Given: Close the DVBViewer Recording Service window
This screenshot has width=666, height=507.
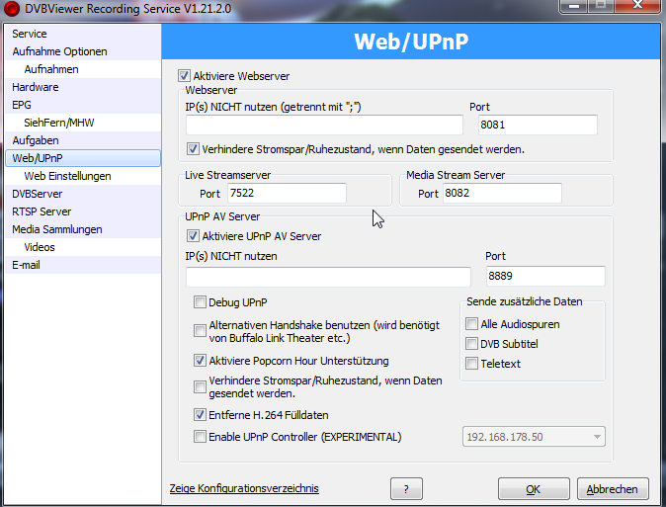Looking at the screenshot, I should click(634, 7).
